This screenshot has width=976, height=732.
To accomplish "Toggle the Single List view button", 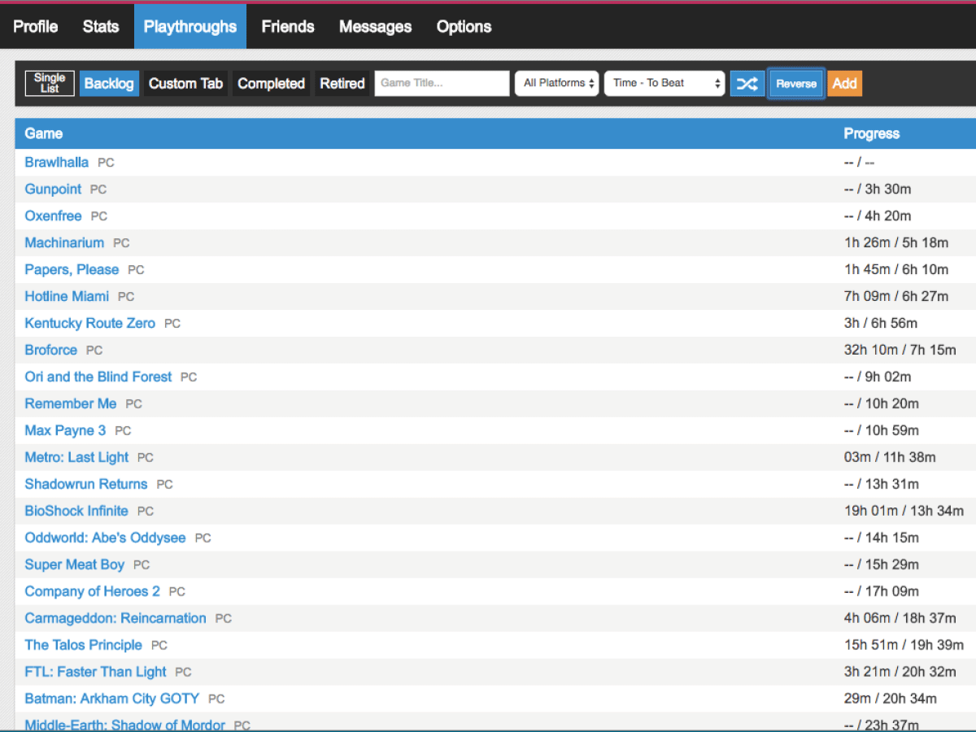I will point(50,83).
